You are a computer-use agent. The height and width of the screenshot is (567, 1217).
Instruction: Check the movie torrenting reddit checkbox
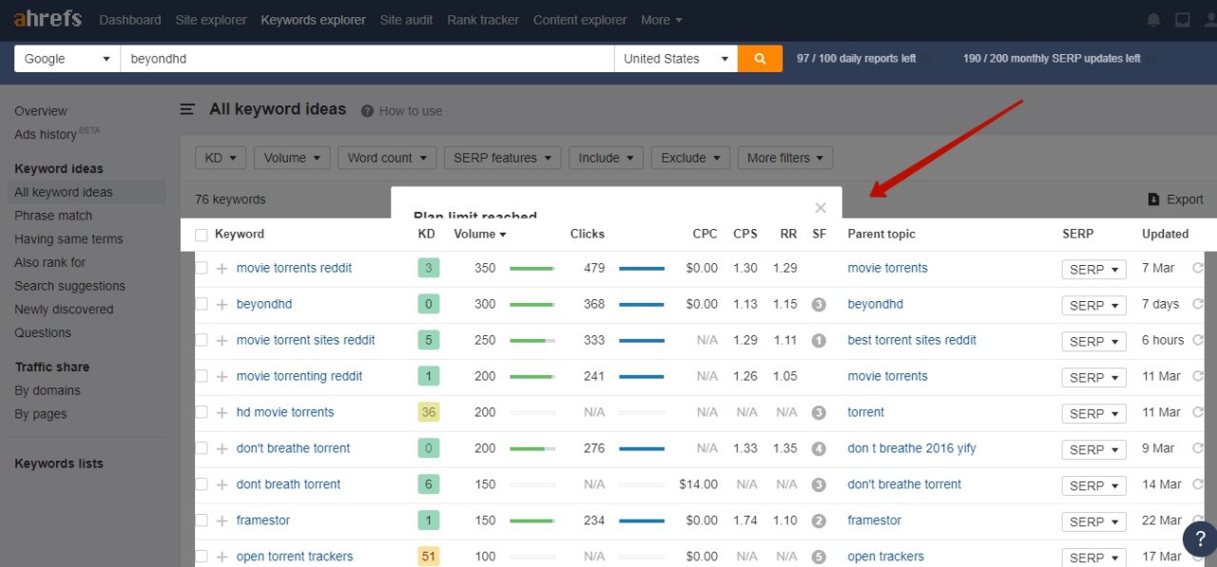coord(201,377)
